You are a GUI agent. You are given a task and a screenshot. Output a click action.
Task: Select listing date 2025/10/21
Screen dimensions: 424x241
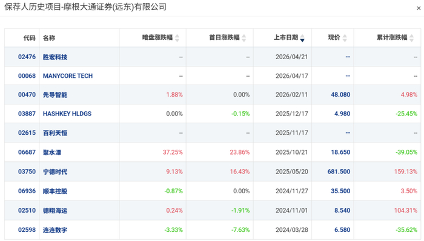coord(291,152)
